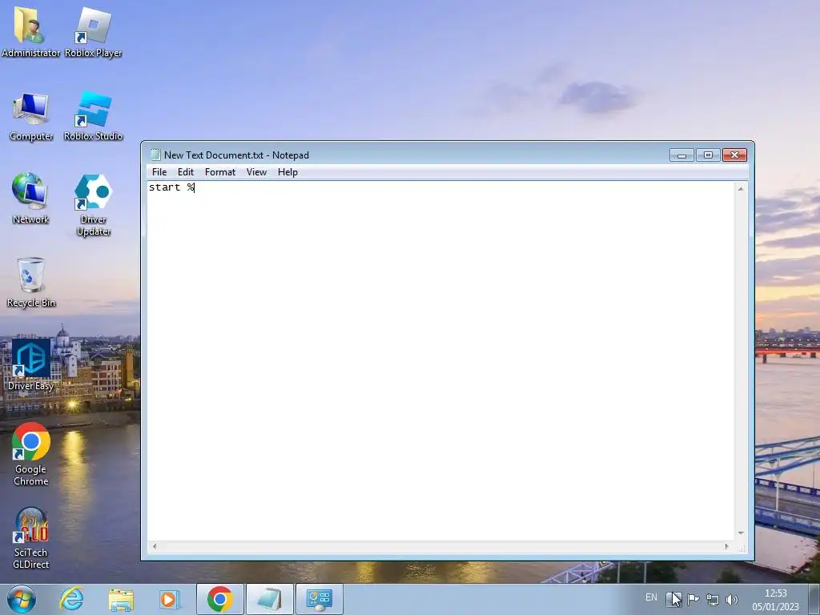820x615 pixels.
Task: Click the mouse-pointer icon in the system tray
Action: tap(673, 599)
